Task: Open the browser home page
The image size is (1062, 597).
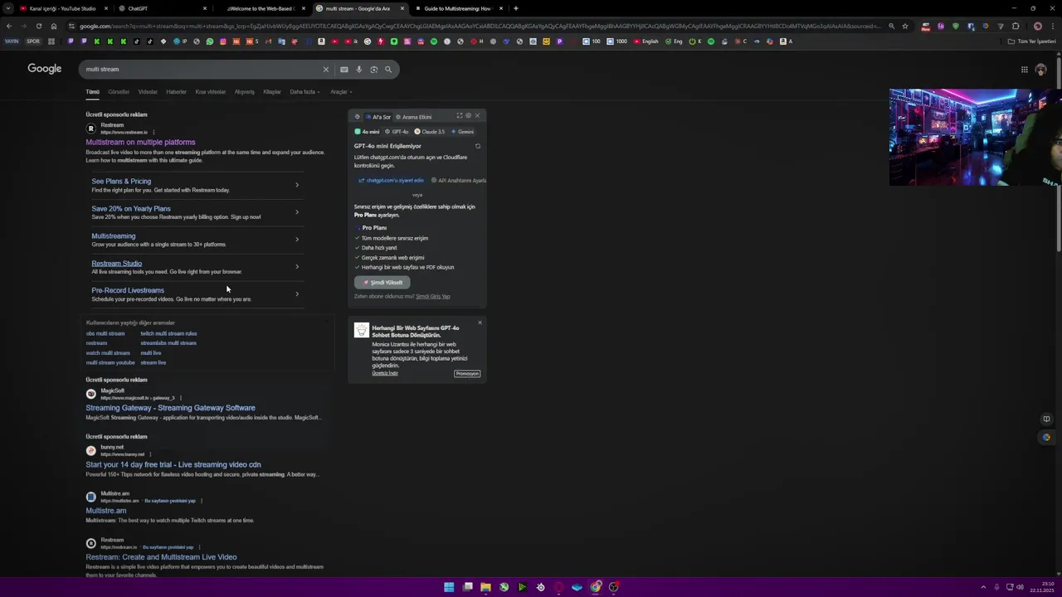Action: 54,26
